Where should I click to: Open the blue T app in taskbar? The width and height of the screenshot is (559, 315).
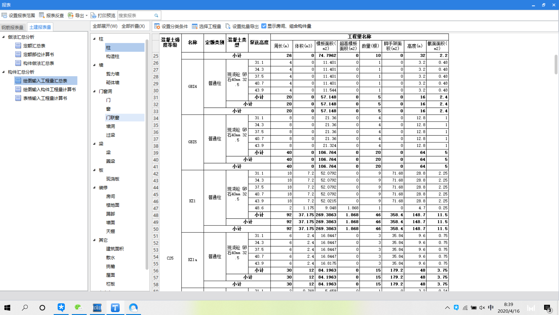[115, 308]
